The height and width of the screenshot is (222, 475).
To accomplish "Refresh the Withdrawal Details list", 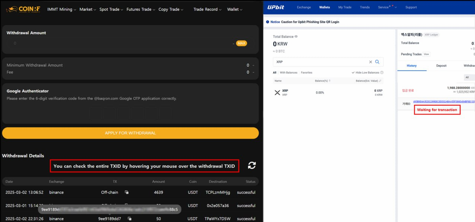I will [x=252, y=165].
